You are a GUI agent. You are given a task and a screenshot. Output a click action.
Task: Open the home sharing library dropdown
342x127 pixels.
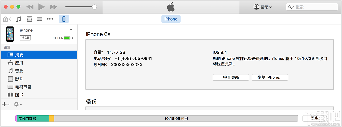coord(7,19)
